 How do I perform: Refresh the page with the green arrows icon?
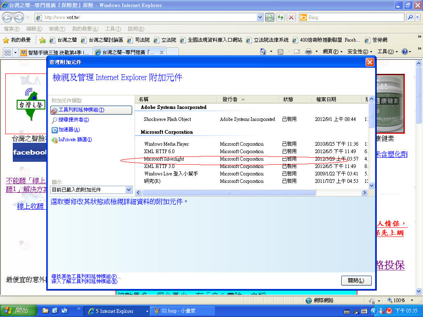pos(280,17)
